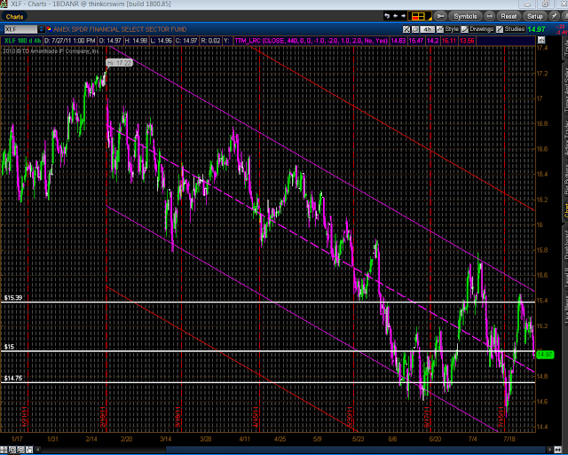Click the green 14.97 last price tag on axis
The image size is (568, 455).
coord(545,355)
